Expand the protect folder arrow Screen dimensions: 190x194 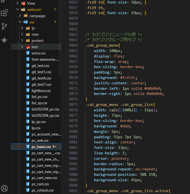tap(22, 41)
